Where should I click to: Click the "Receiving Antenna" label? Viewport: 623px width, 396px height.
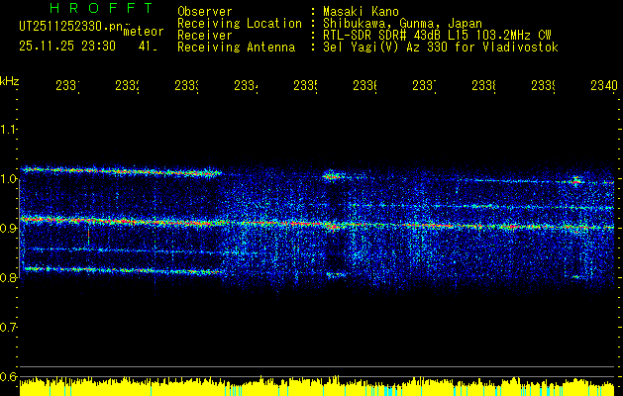click(237, 48)
